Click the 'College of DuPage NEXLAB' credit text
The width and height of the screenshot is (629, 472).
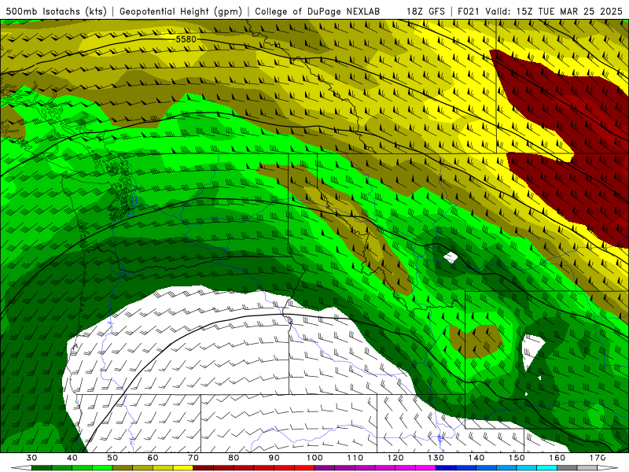317,11
